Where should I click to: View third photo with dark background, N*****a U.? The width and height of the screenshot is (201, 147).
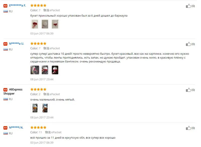(x=55, y=70)
